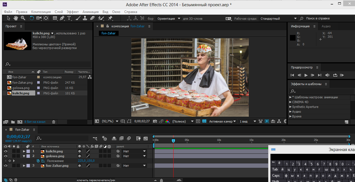Open the Эффект menu

tap(73, 12)
